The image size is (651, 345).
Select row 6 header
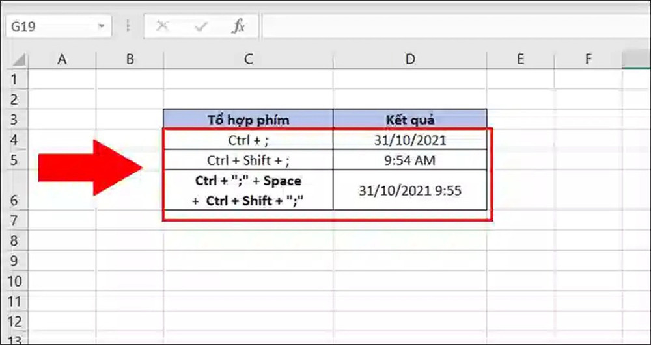tap(14, 190)
